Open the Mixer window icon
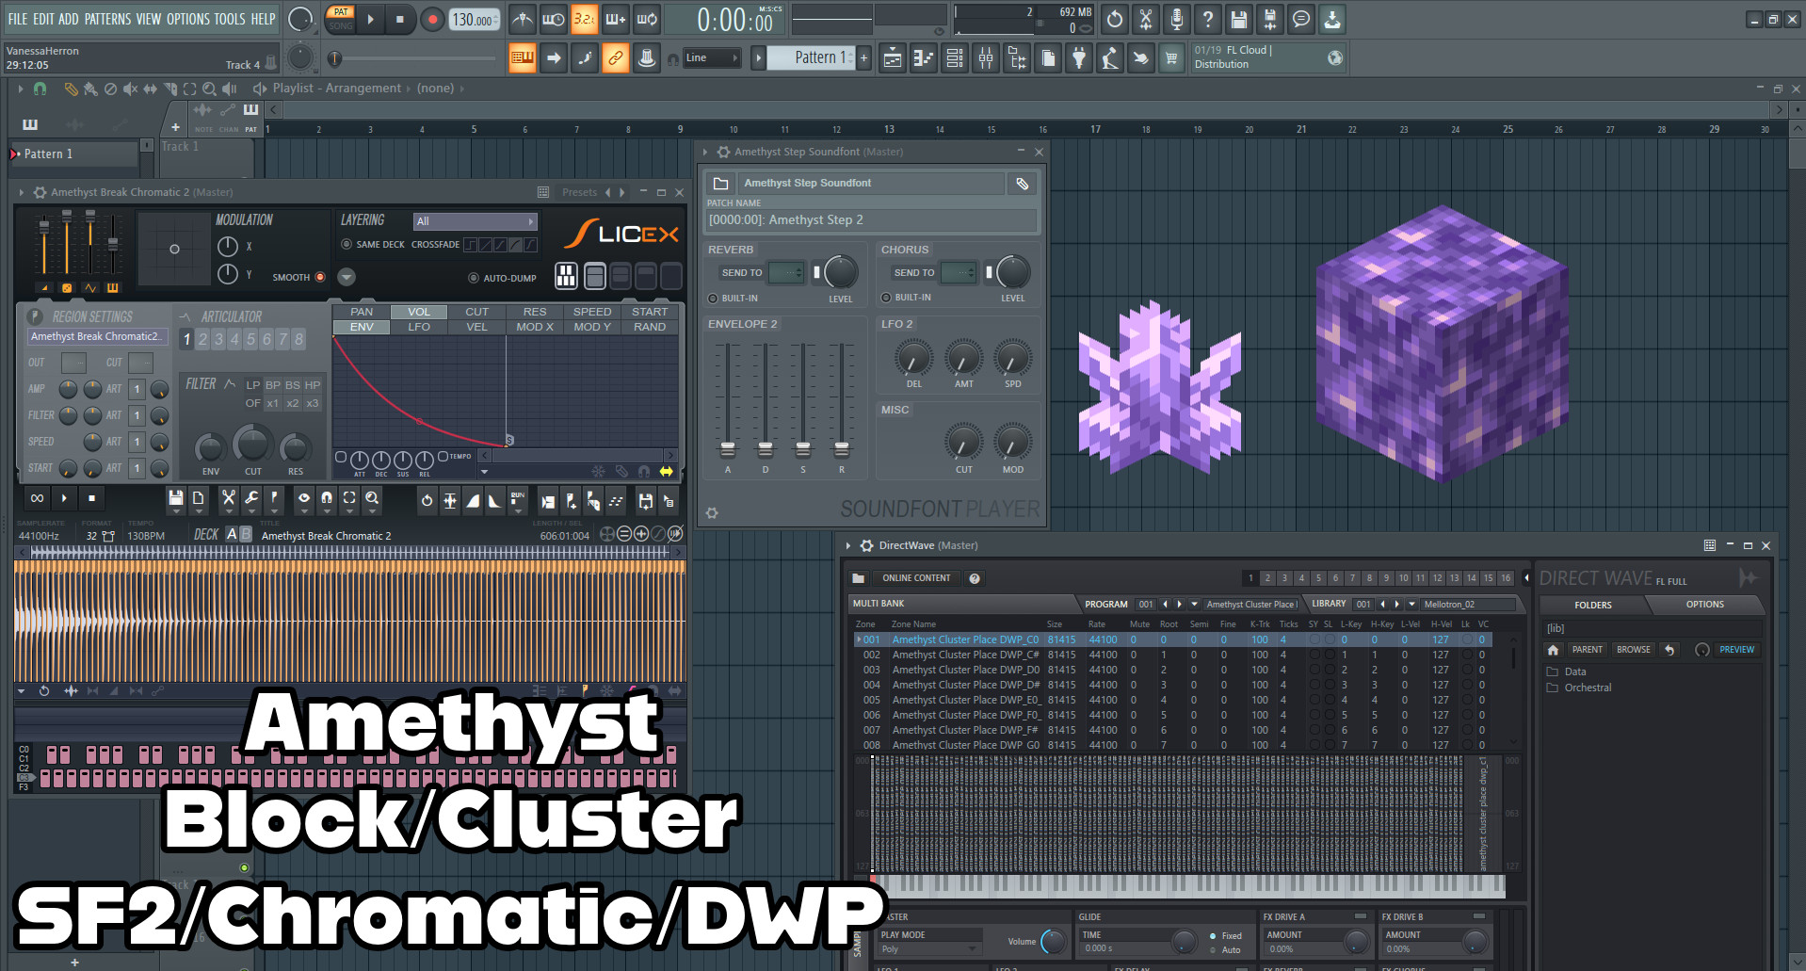Screen dimensions: 1806x971 (x=986, y=58)
